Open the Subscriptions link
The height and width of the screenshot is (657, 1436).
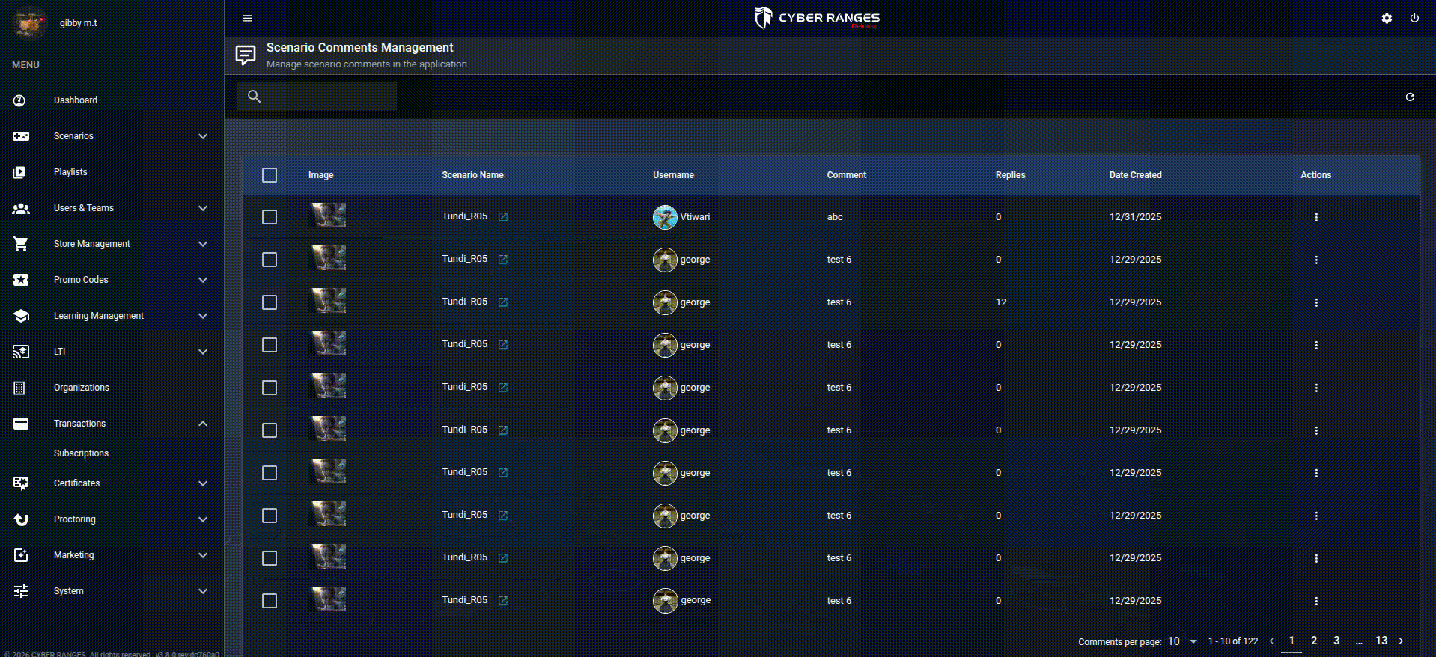[x=81, y=453]
